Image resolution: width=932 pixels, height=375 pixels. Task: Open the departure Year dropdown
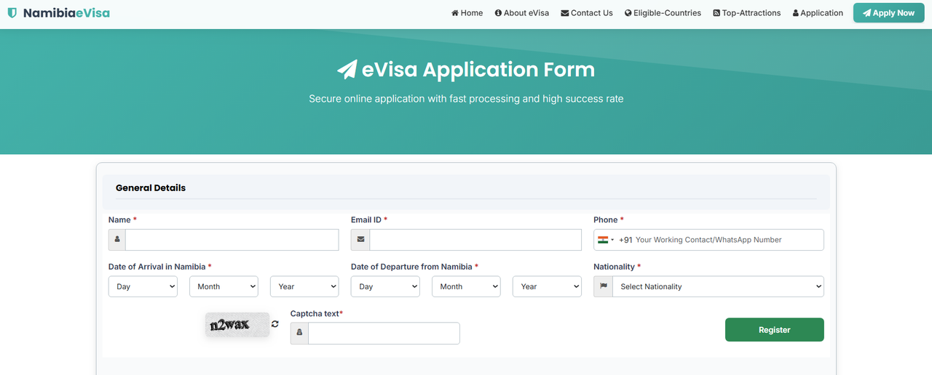[x=547, y=286]
